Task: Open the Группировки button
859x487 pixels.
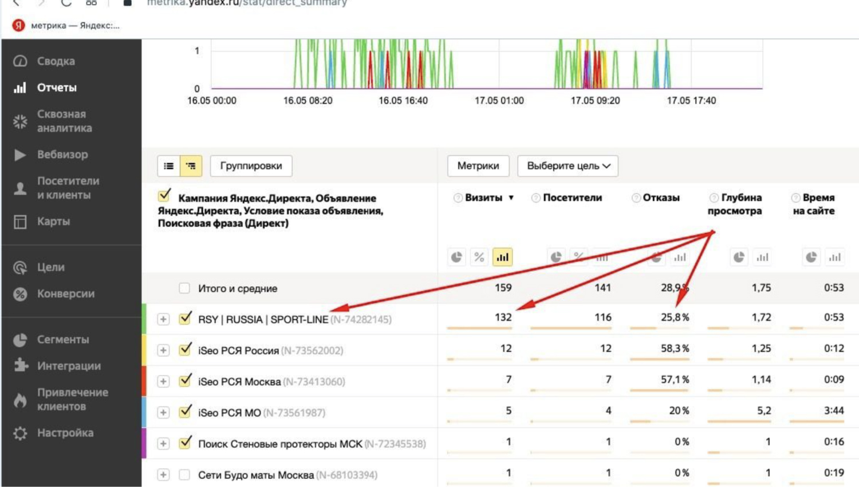Action: click(251, 166)
